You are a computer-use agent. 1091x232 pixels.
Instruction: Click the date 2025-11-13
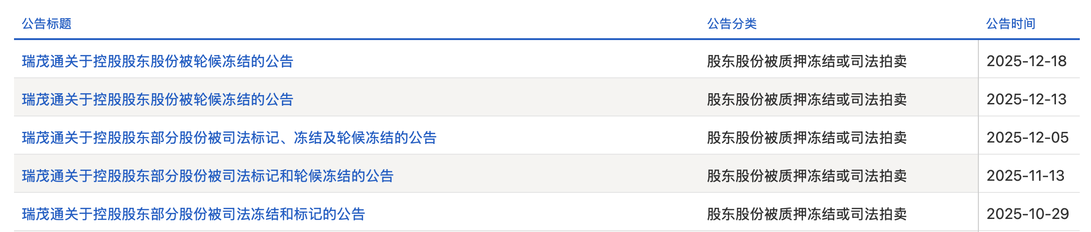pyautogui.click(x=1026, y=176)
